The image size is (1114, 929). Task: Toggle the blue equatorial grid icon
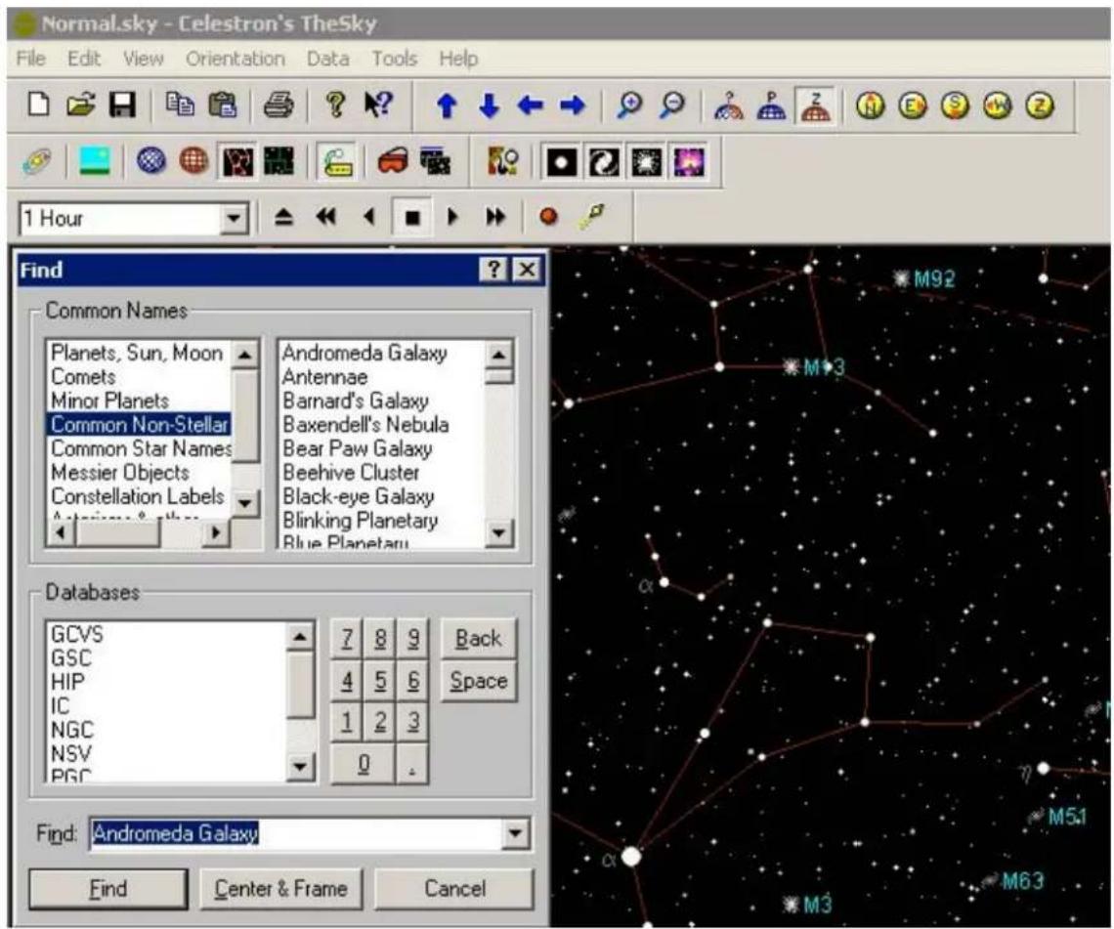coord(150,161)
